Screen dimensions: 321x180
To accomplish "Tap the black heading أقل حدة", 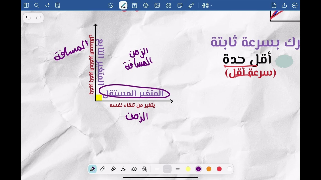I will [247, 59].
